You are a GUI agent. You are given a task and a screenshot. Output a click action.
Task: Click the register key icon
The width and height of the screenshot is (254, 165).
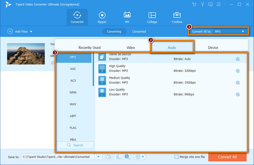point(203,4)
